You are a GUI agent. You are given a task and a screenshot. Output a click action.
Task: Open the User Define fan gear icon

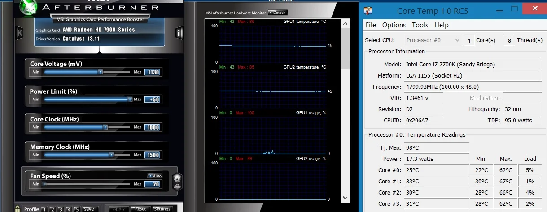click(x=177, y=182)
